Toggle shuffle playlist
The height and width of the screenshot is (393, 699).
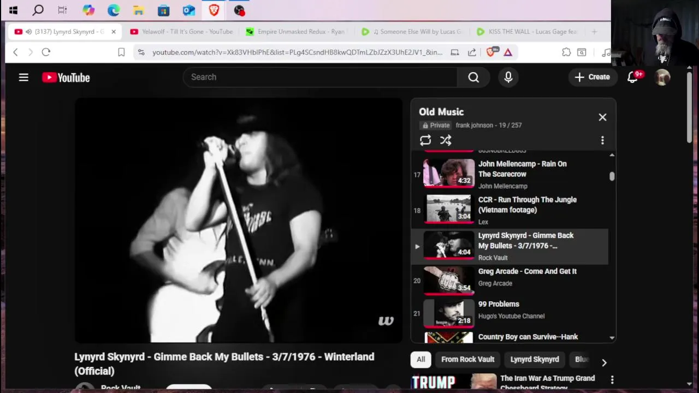[x=446, y=141]
